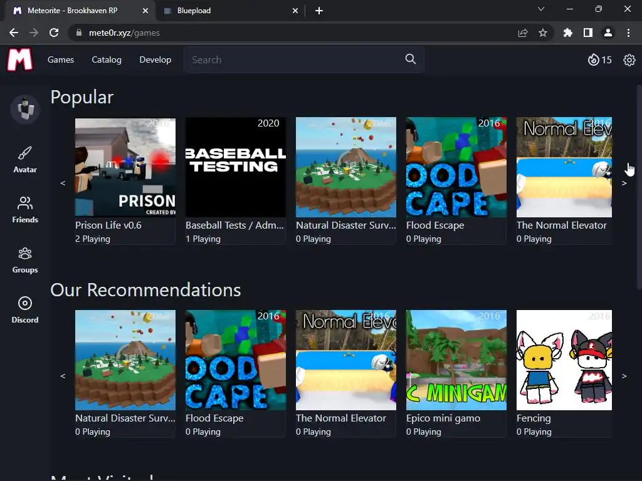
Task: Open the browser three-dot menu
Action: point(628,33)
